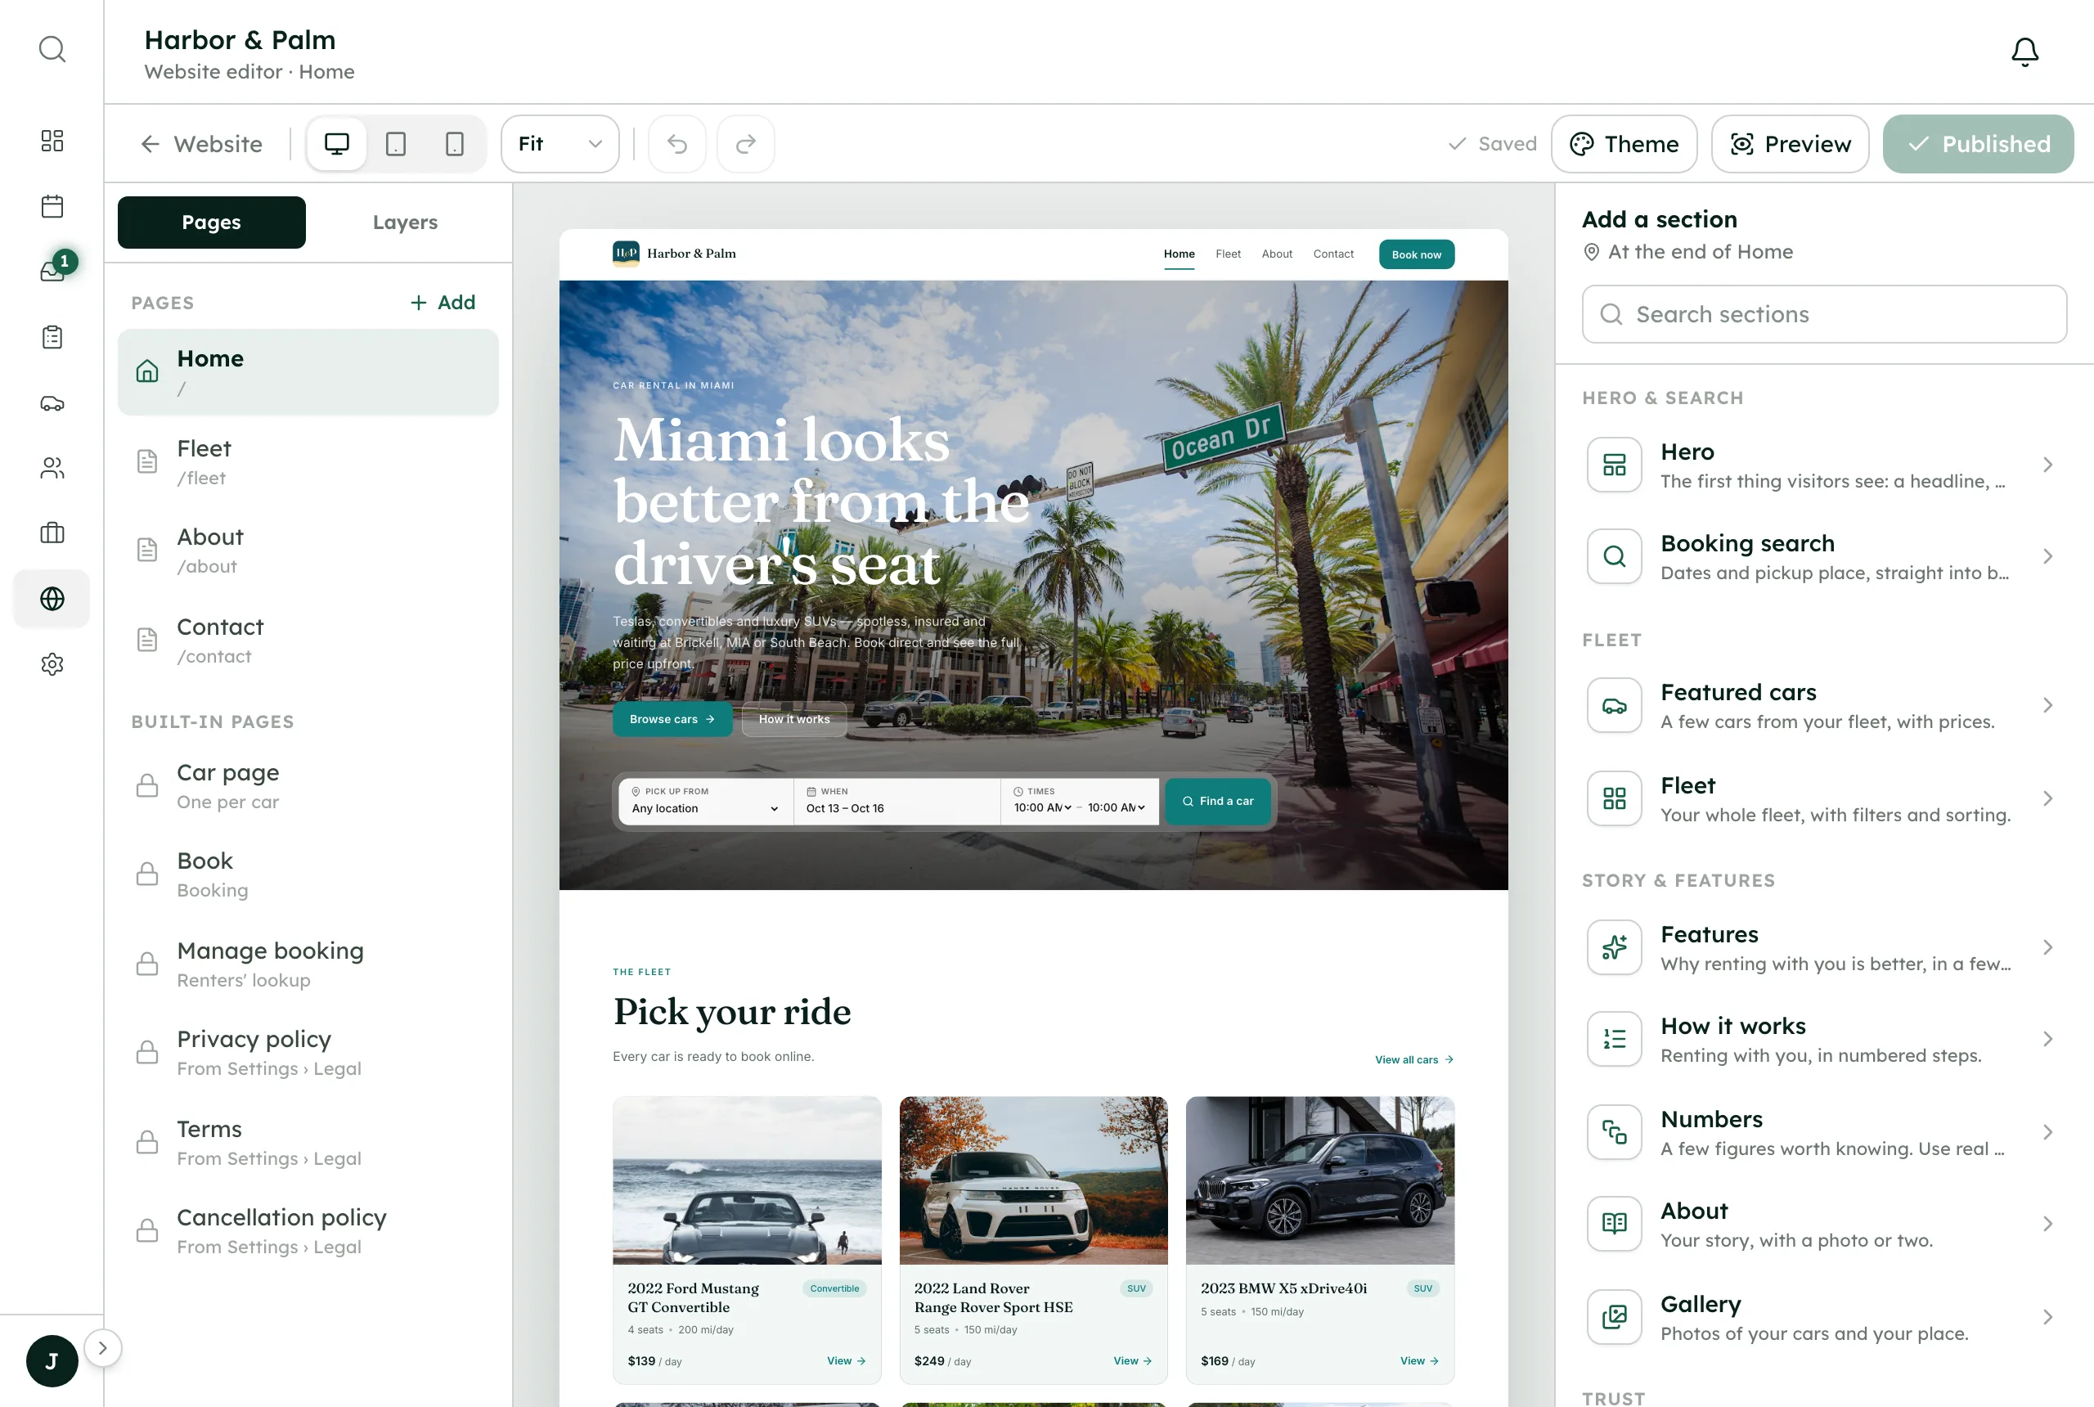Viewport: 2094px width, 1407px height.
Task: Open the calendar icon in sidebar
Action: (52, 206)
